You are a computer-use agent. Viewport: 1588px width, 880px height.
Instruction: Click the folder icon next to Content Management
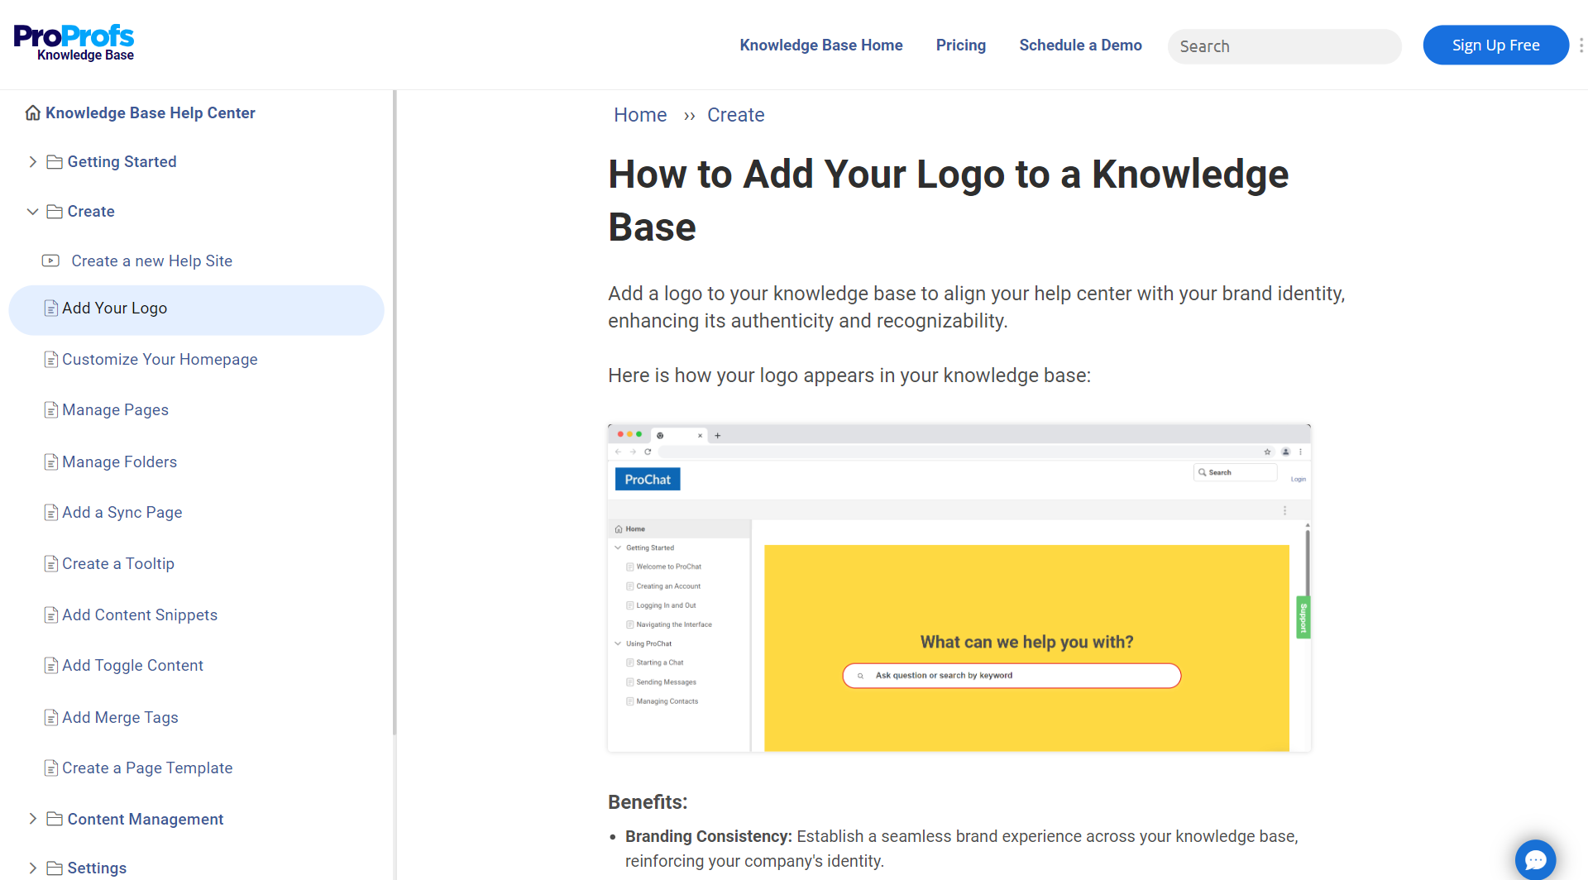click(x=55, y=819)
